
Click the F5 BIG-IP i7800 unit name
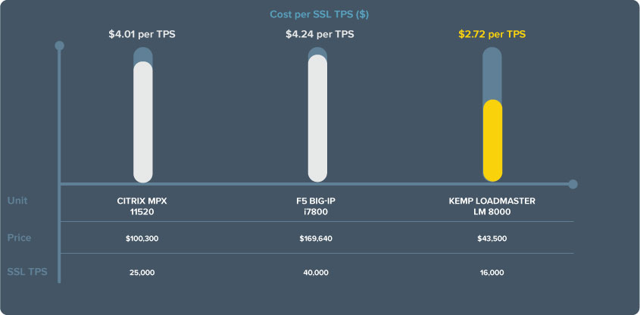[316, 207]
